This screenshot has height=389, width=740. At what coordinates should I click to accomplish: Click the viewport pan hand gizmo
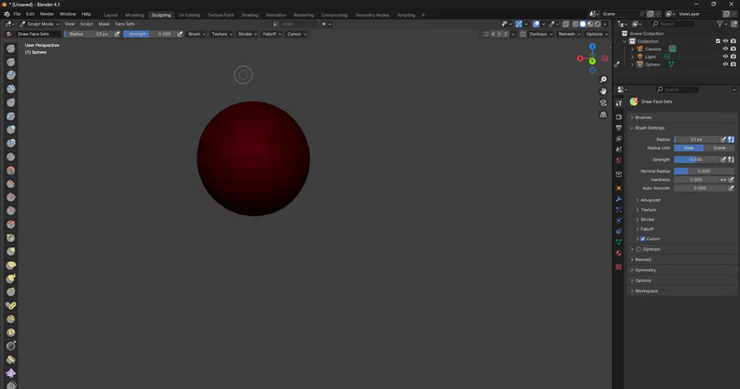[x=604, y=91]
